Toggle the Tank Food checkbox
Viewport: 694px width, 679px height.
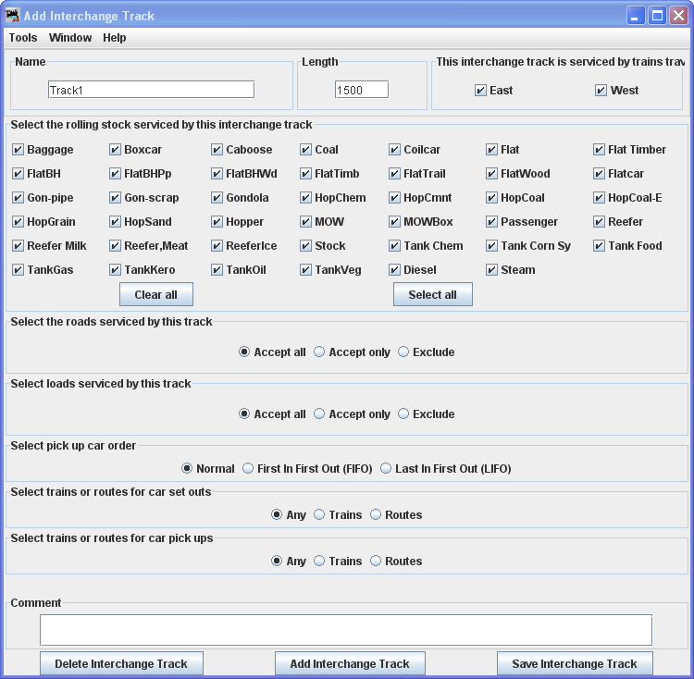point(600,246)
